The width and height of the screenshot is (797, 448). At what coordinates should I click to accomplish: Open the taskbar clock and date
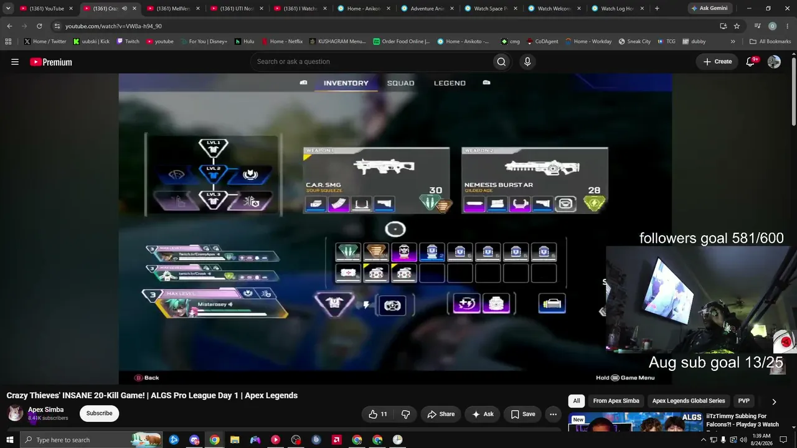pyautogui.click(x=762, y=440)
